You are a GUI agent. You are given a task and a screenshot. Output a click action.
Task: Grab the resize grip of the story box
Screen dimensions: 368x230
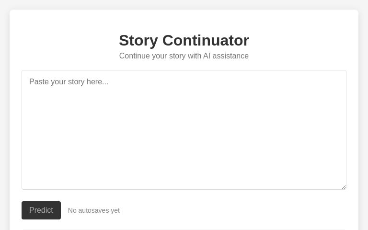[343, 186]
